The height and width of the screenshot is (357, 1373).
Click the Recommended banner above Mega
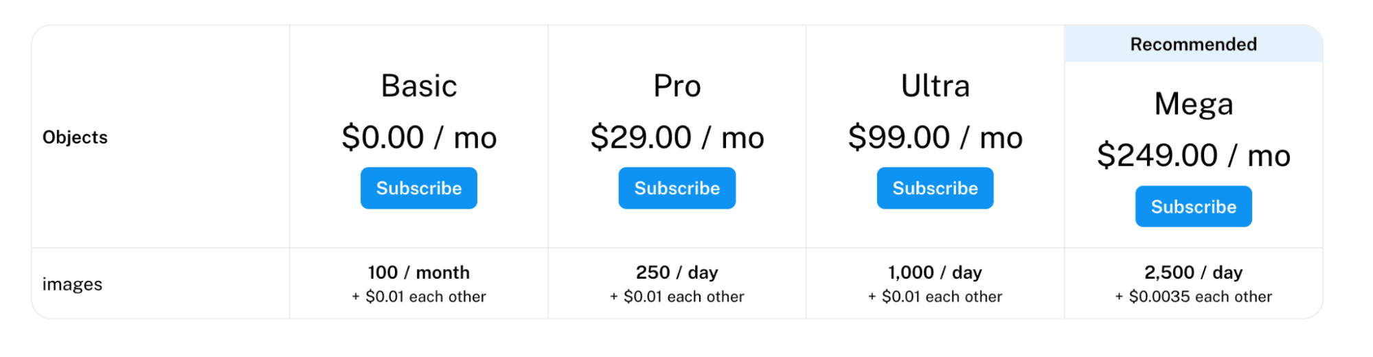click(1194, 44)
